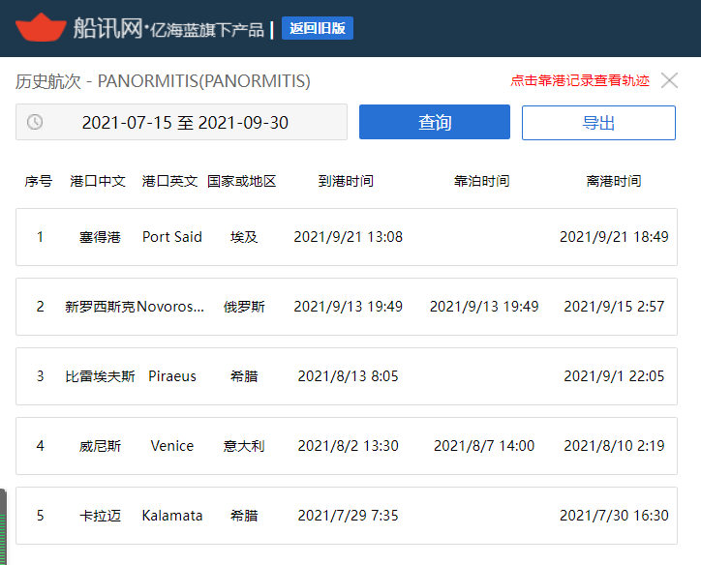
Task: Click country cell 俄罗斯
Action: pyautogui.click(x=244, y=307)
